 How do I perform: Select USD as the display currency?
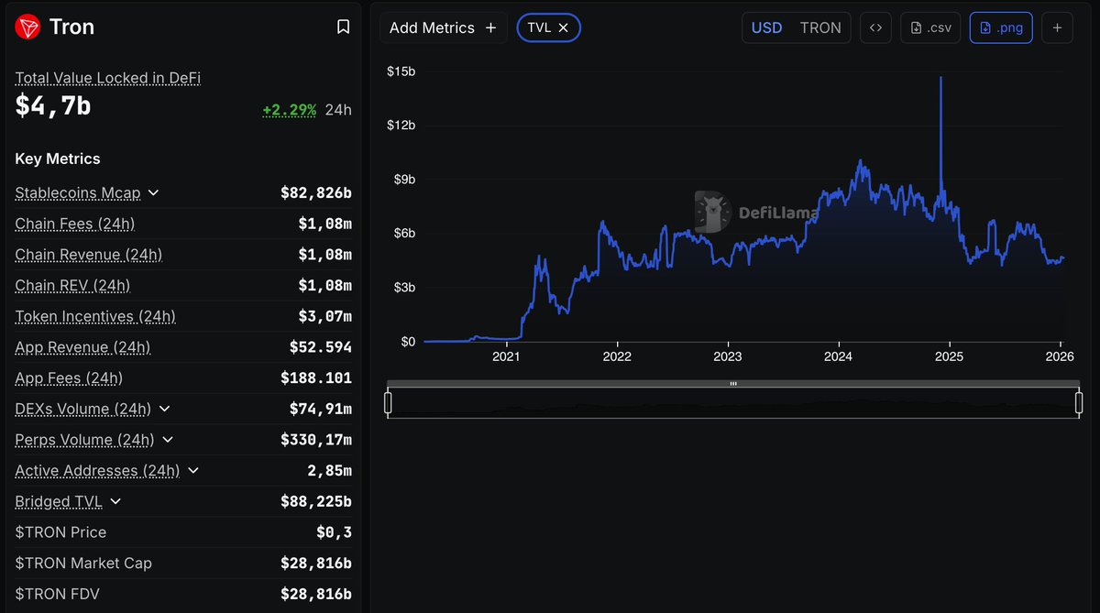click(x=766, y=27)
